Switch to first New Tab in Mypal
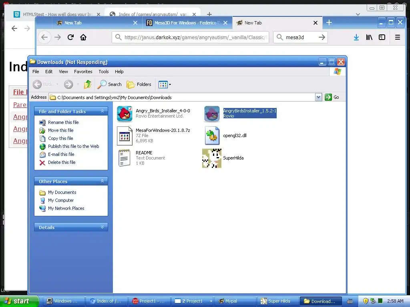410x307 pixels. [x=97, y=23]
